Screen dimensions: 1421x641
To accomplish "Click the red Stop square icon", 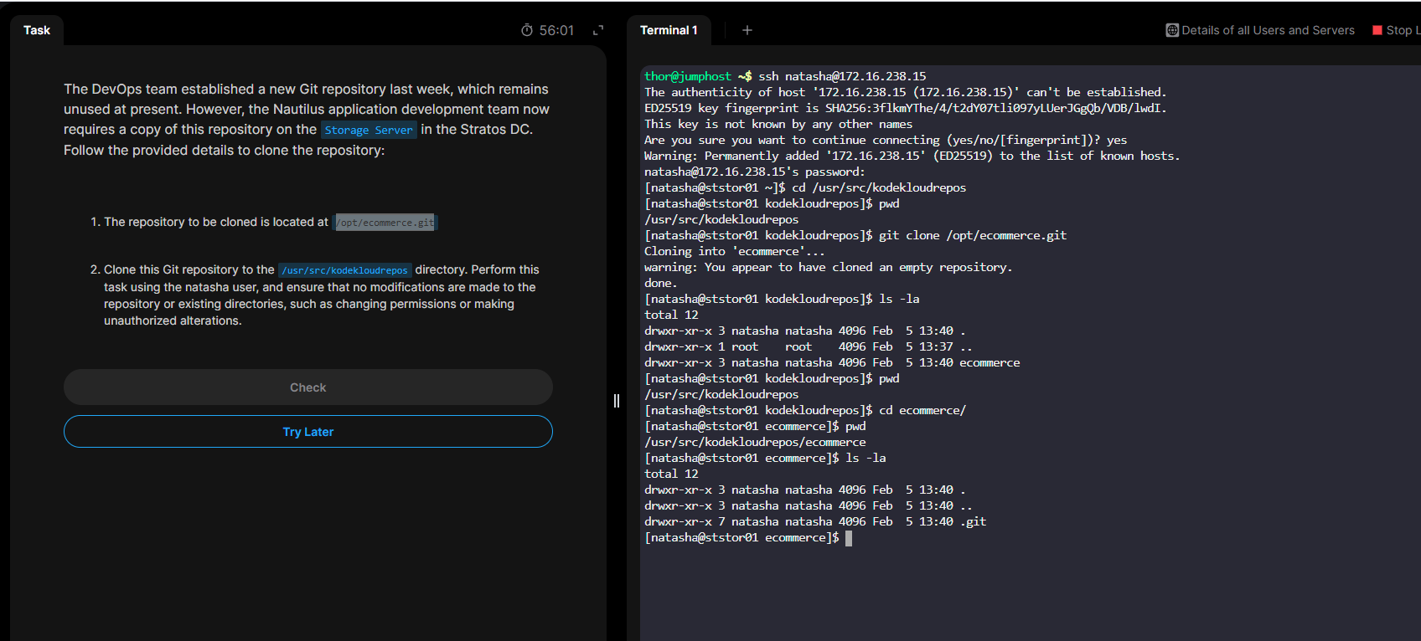I will point(1377,30).
